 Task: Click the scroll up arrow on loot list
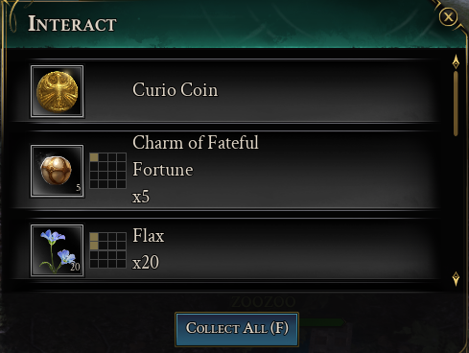pyautogui.click(x=456, y=61)
